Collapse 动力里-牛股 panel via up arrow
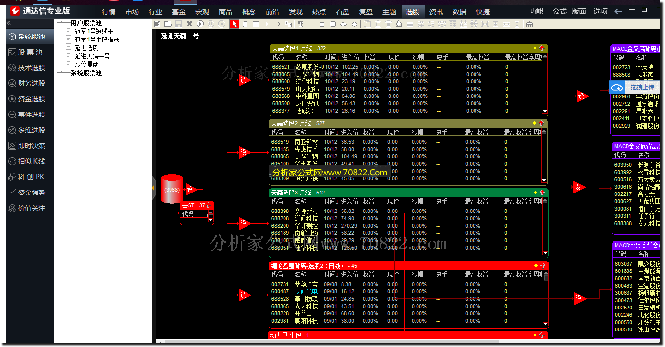The width and height of the screenshot is (665, 347). 542,335
